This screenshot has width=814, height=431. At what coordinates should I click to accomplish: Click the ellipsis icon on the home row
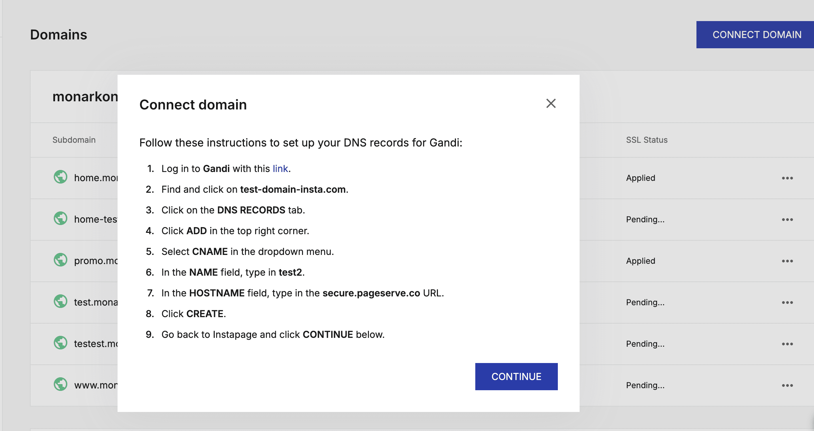coord(788,178)
